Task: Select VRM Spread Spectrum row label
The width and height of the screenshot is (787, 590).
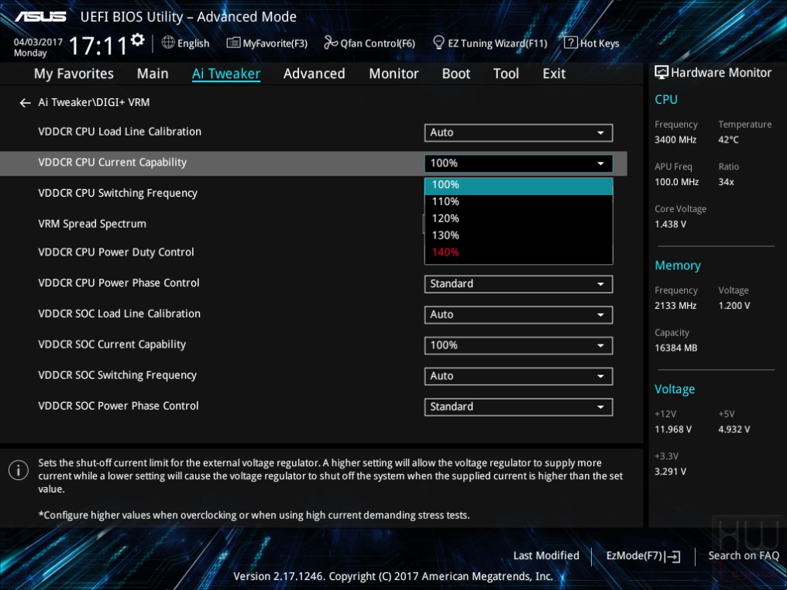Action: pos(92,225)
